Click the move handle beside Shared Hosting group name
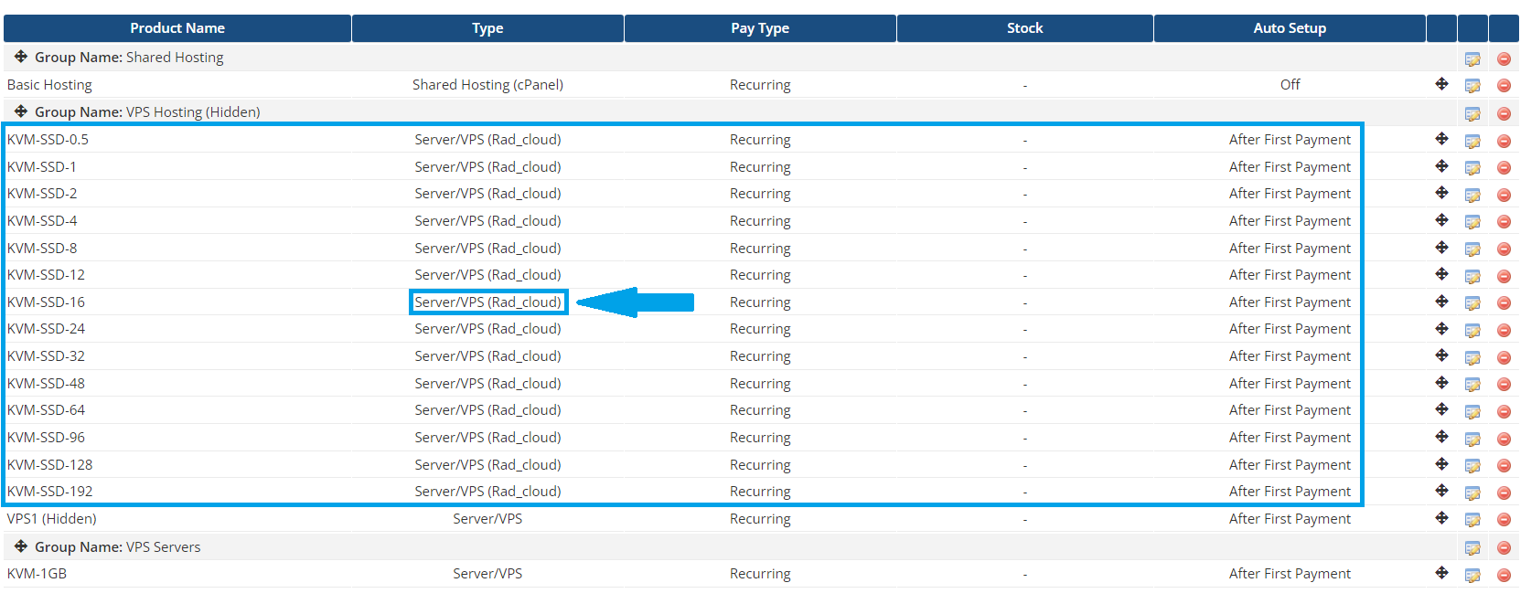This screenshot has width=1531, height=604. tap(20, 57)
